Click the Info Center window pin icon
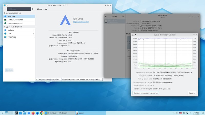This screenshot has width=205, height=115. [x=7, y=5]
